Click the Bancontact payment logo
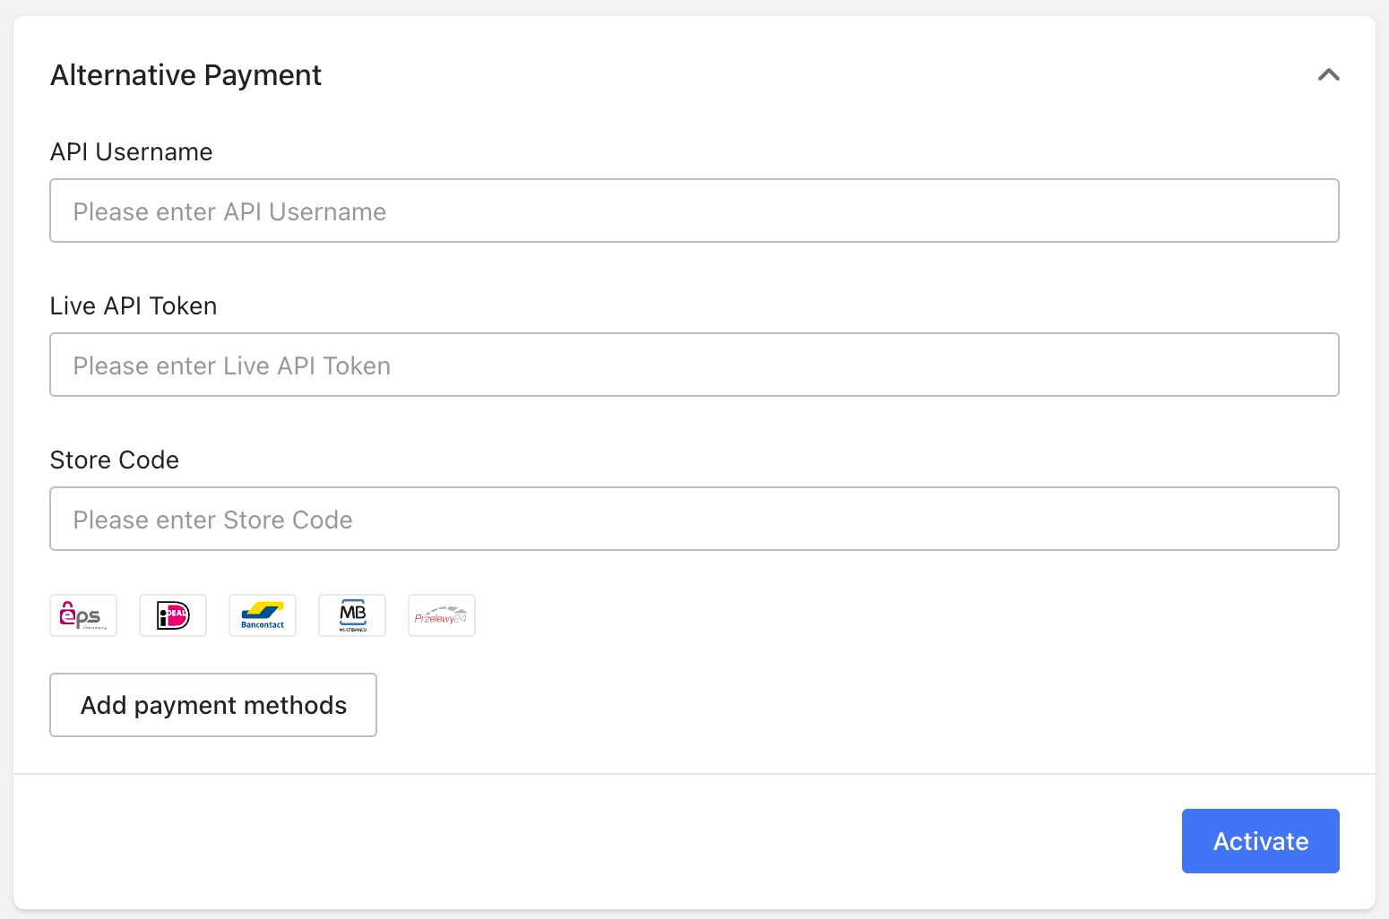The width and height of the screenshot is (1389, 919). coord(263,615)
